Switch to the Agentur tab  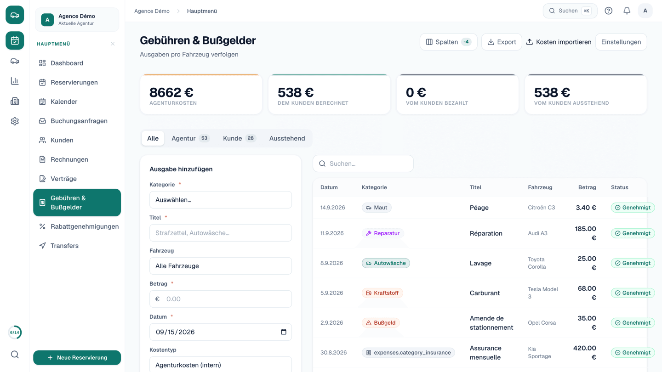pyautogui.click(x=190, y=138)
